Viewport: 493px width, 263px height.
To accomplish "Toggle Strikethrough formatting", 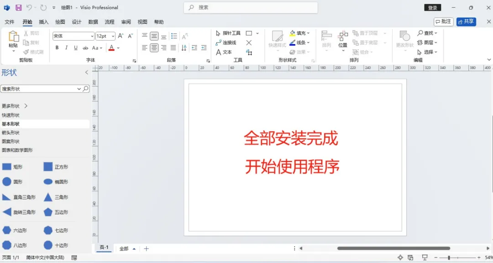I will [x=85, y=48].
